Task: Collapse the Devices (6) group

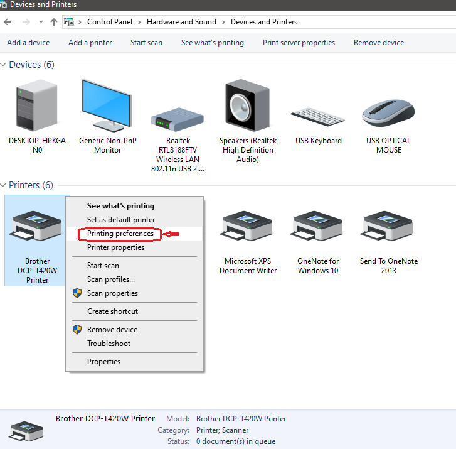Action: (3, 65)
